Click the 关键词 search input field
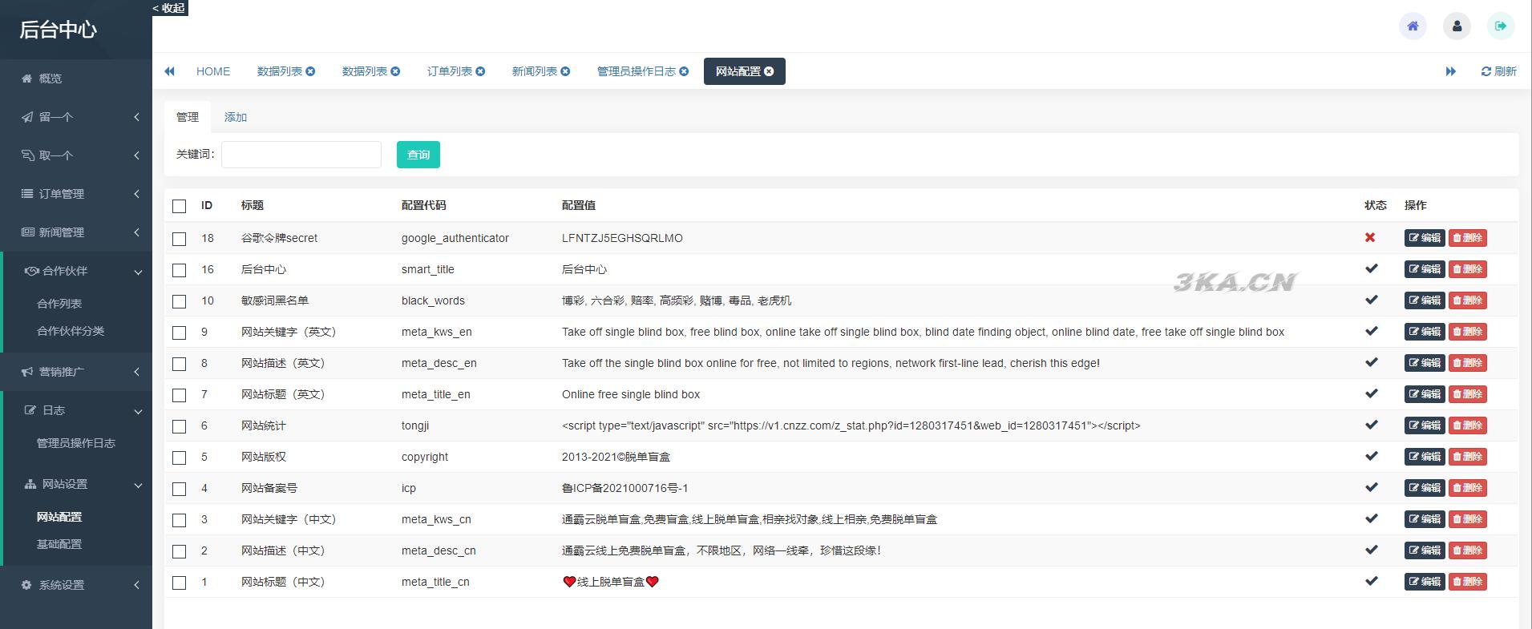 (x=301, y=155)
